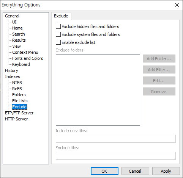Open the UI options page
Screen dimensions: 183x178
pyautogui.click(x=14, y=22)
